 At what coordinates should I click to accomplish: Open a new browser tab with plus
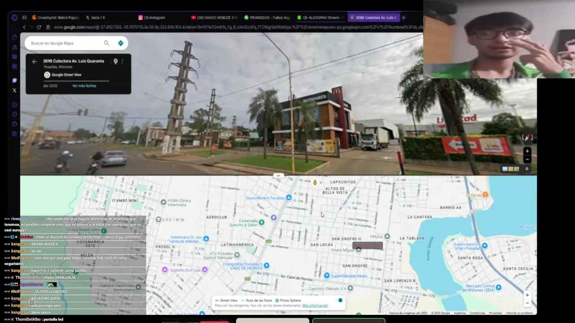click(x=403, y=17)
